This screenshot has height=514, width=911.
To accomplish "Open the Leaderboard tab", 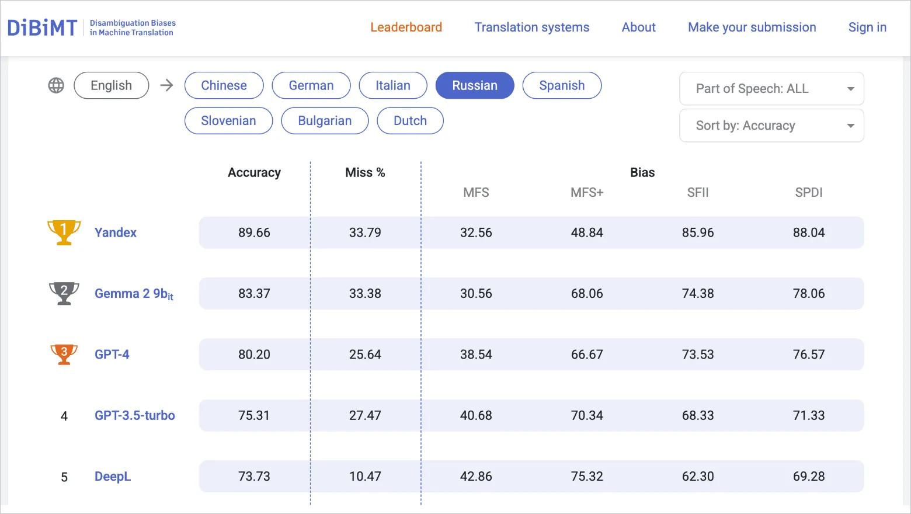I will pos(406,27).
